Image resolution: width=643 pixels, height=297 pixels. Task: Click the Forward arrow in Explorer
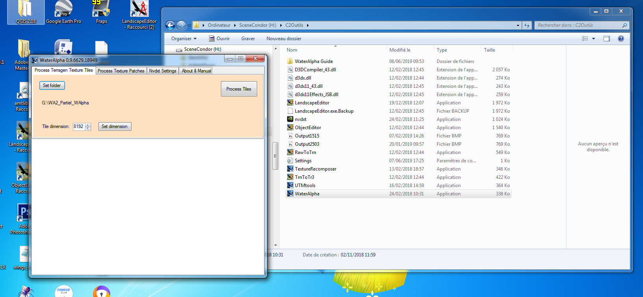click(x=181, y=25)
